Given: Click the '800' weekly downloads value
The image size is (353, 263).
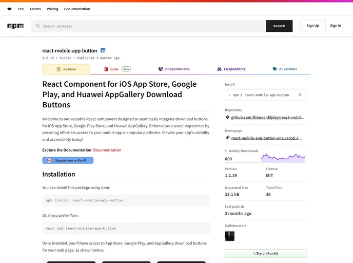Looking at the screenshot, I should coord(228,159).
